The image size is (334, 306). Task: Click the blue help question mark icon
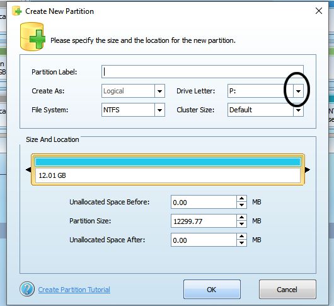[x=27, y=289]
